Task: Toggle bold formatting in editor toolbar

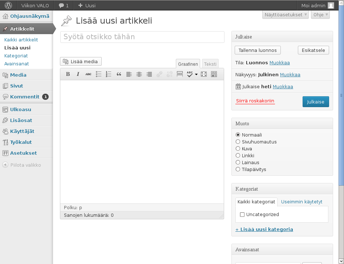Action: [x=68, y=74]
